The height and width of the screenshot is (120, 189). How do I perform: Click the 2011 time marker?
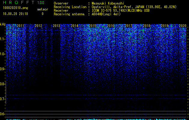pyautogui.click(x=20, y=26)
